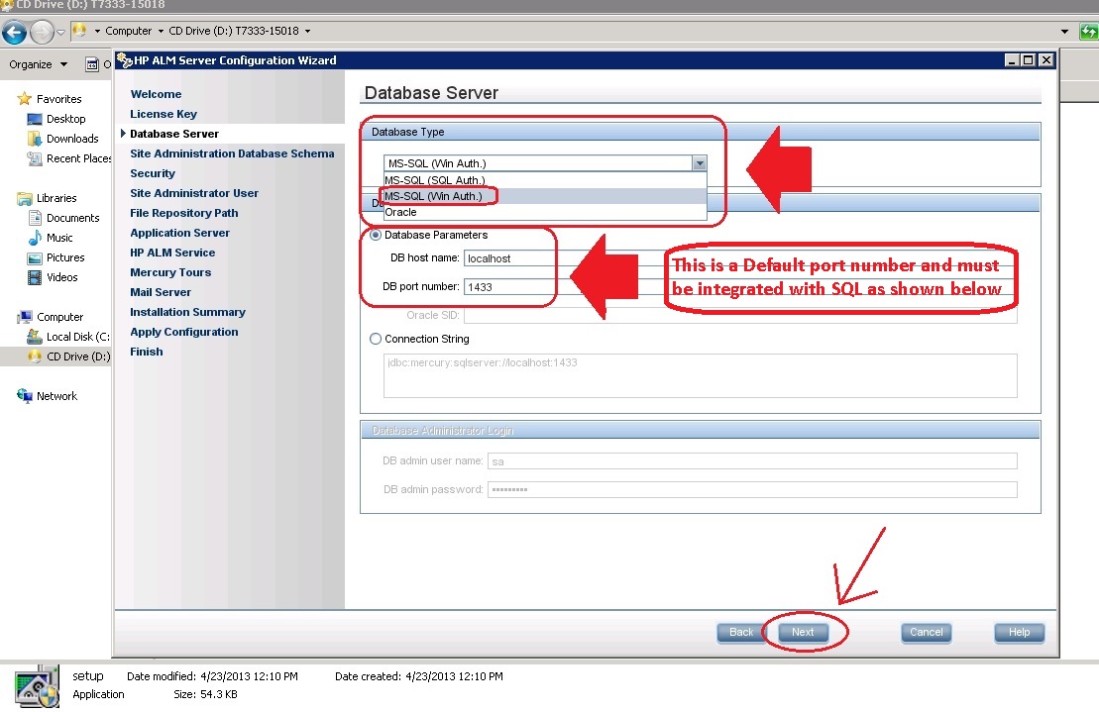1099x712 pixels.
Task: Click the Downloads folder icon
Action: tap(35, 139)
